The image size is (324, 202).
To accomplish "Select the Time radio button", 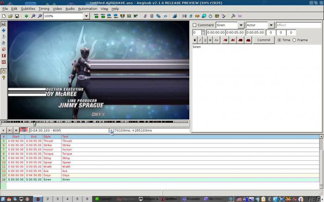I will pos(279,40).
